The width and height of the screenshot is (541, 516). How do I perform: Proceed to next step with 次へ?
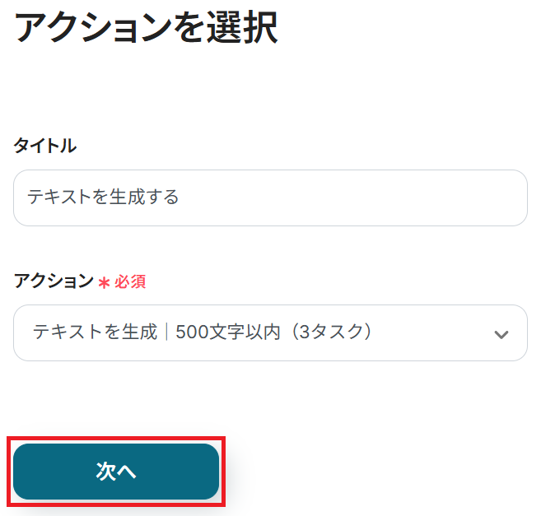[x=116, y=472]
